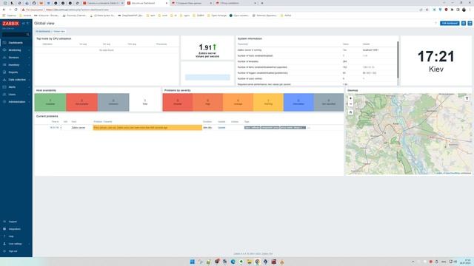Click the yellow Warning severity tile
Image resolution: width=474 pixels, height=266 pixels.
coord(268,102)
